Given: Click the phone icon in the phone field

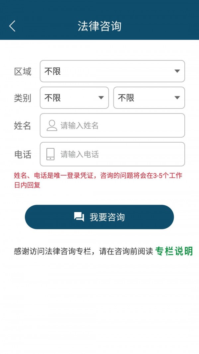Looking at the screenshot, I should point(50,154).
